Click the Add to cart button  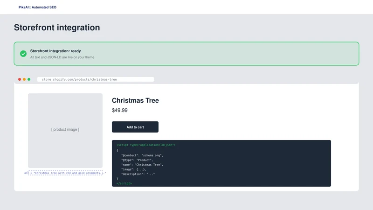tap(135, 127)
